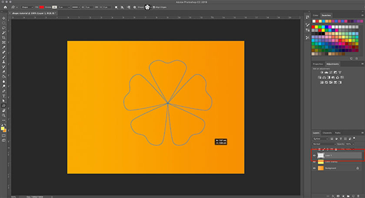Toggle link between width and height
Screen dimensions: 365x198
click(x=96, y=7)
